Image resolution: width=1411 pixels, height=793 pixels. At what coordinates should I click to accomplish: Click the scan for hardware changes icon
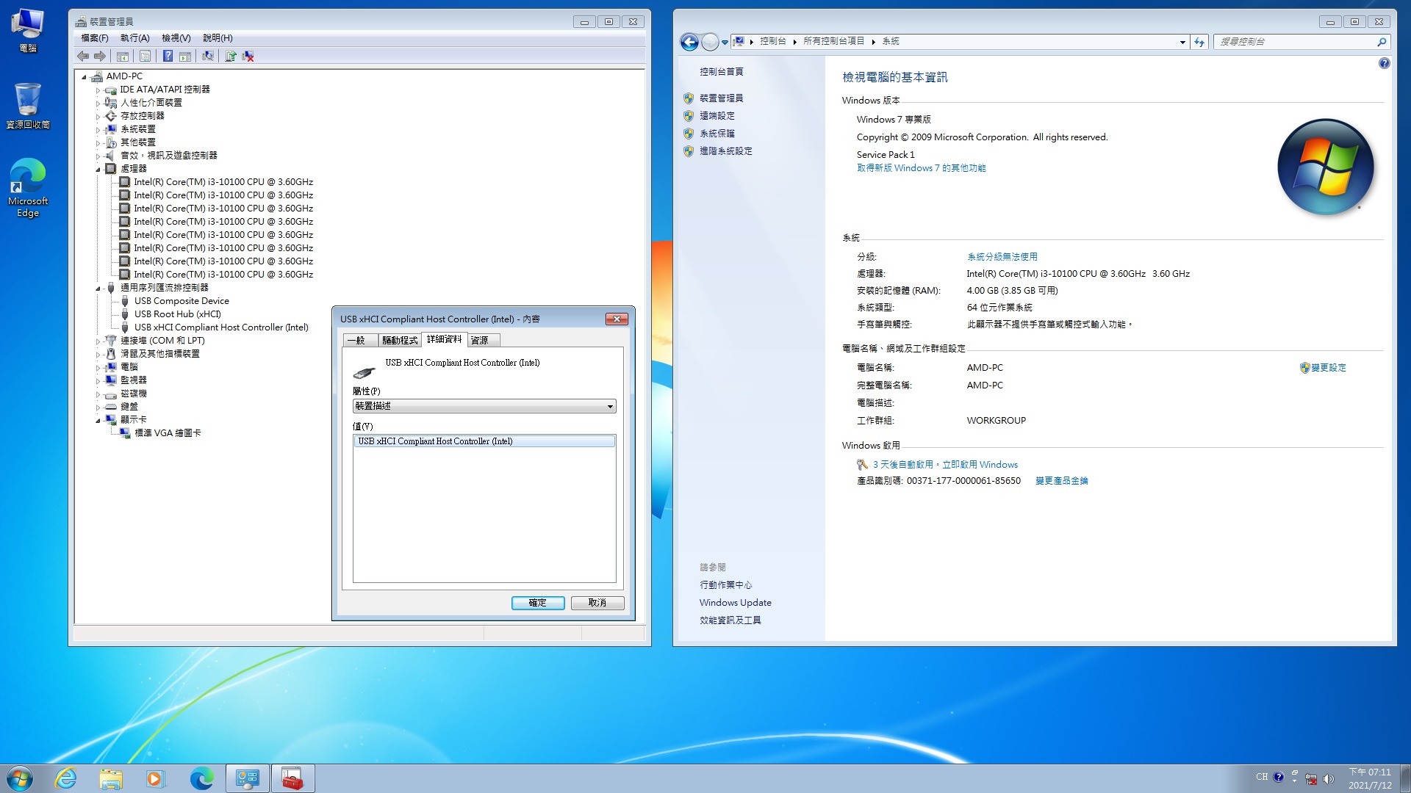(x=208, y=56)
